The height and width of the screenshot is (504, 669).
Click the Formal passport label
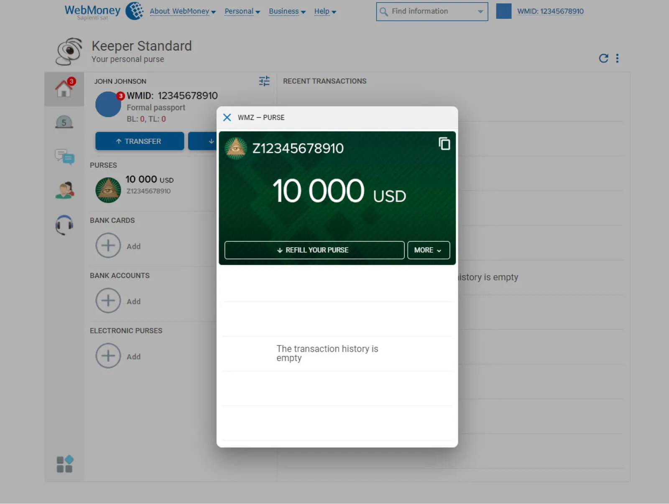point(156,107)
